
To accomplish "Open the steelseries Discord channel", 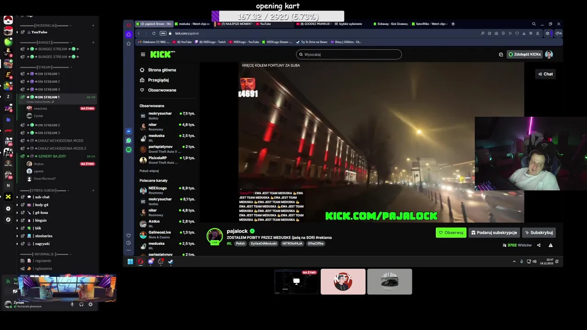I will click(57, 236).
